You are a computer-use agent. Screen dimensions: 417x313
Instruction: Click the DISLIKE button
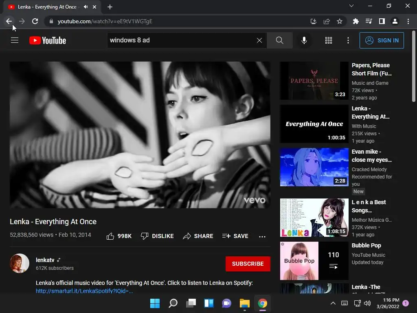pos(157,236)
